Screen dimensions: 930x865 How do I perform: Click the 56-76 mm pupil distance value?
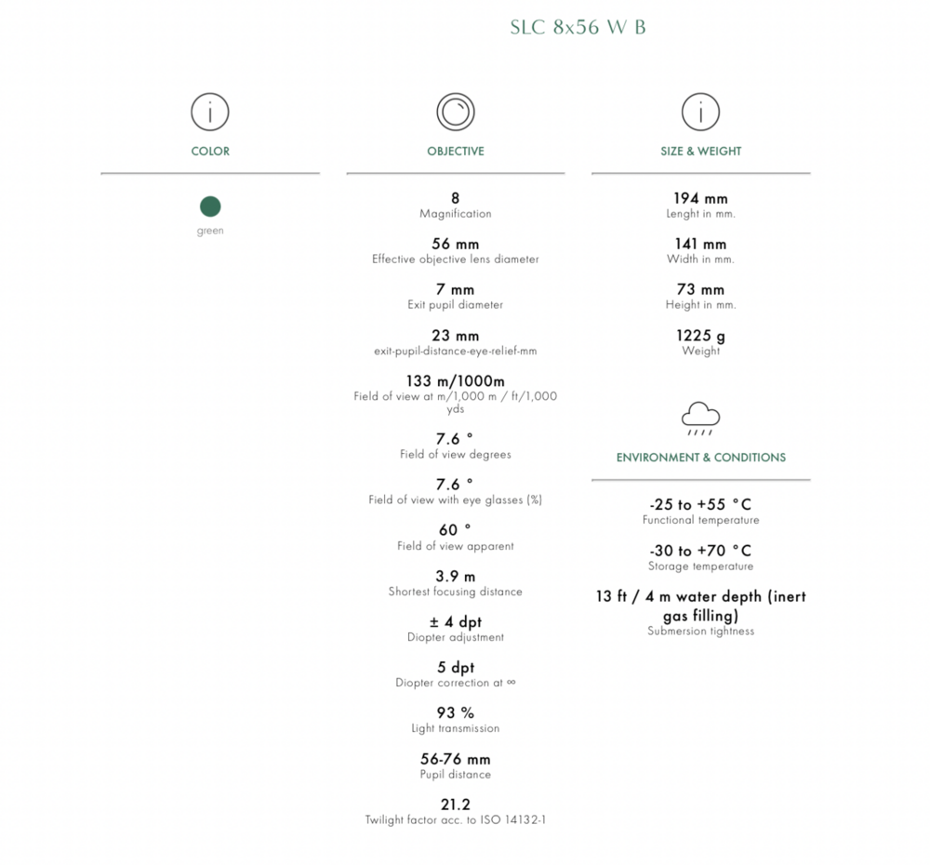pos(456,759)
